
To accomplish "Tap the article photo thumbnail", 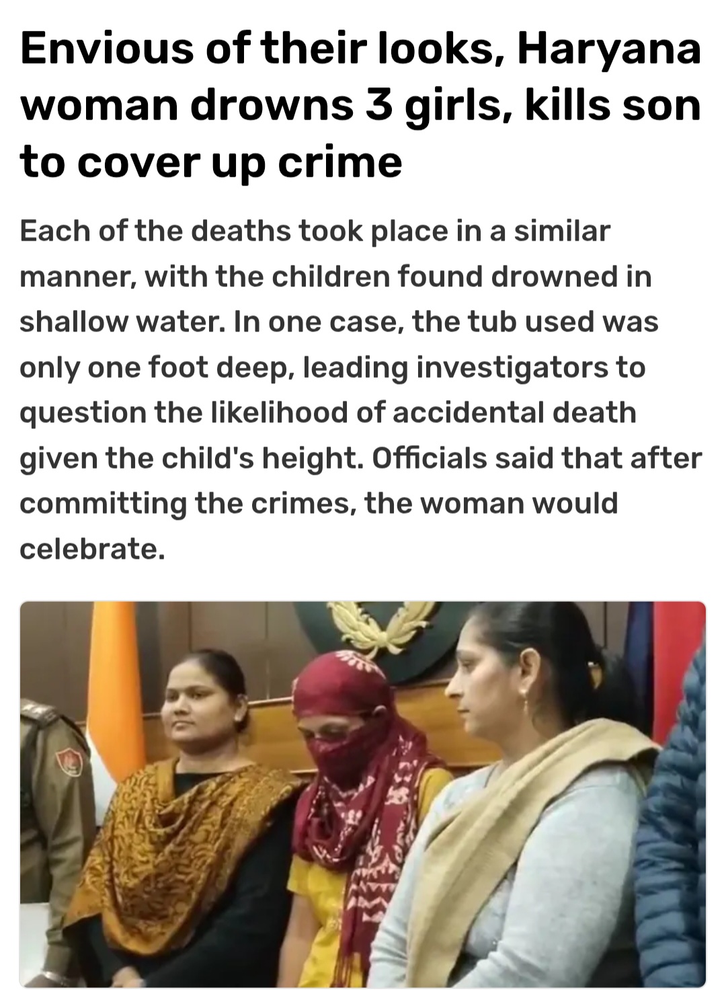I will click(x=363, y=794).
